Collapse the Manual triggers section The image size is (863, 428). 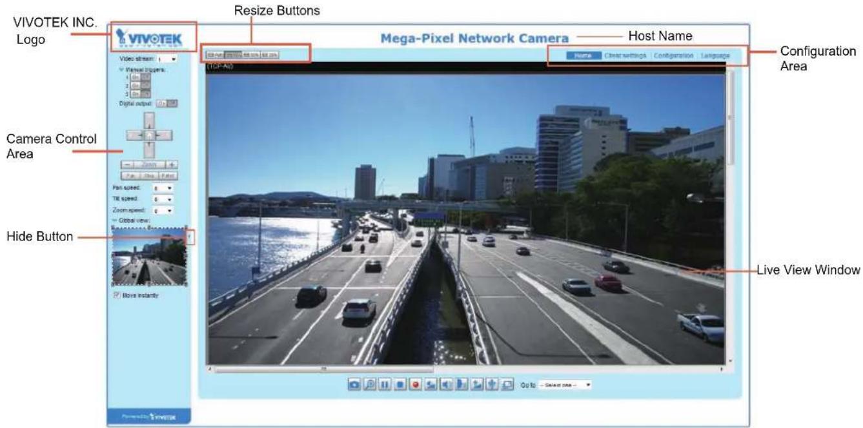(x=121, y=70)
